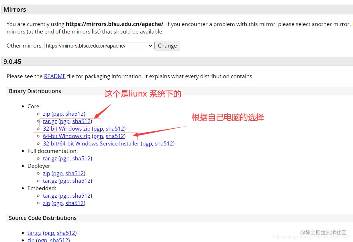The height and width of the screenshot is (242, 353).
Task: Download the Core tar.gz distribution
Action: 50,121
